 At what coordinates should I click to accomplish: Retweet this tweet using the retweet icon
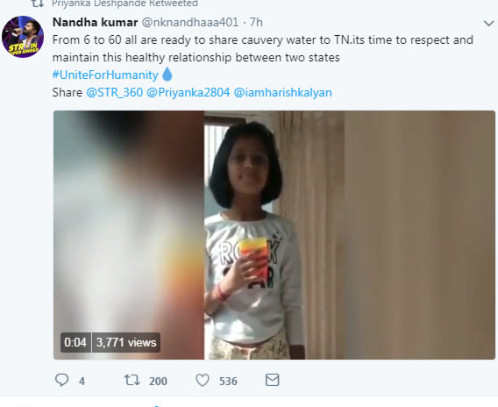pos(132,380)
